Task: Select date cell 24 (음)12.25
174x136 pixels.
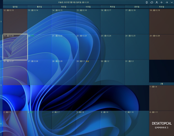Action: coord(137,47)
